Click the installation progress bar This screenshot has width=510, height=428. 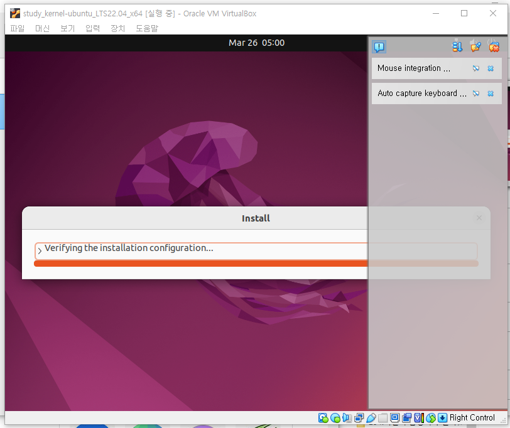[x=201, y=264]
